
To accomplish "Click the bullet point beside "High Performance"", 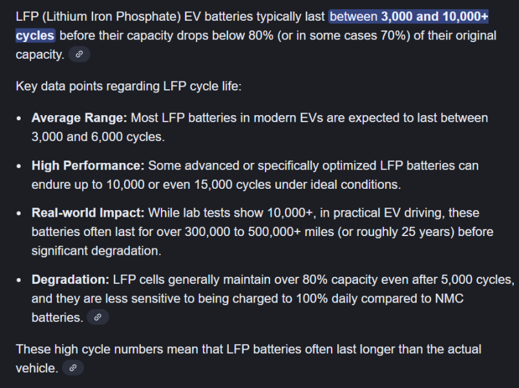I will coord(19,166).
